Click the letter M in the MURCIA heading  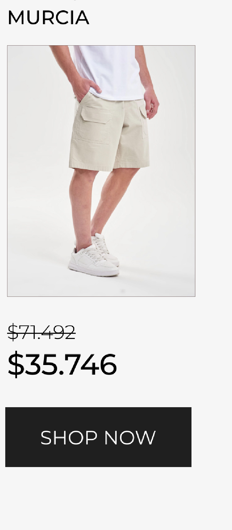16,18
